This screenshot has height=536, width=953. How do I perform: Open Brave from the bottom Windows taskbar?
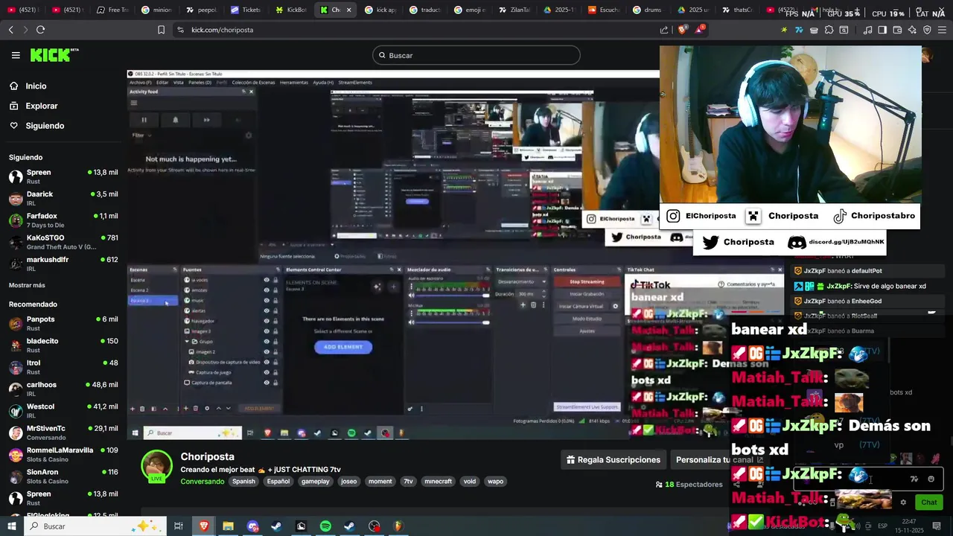(x=203, y=526)
